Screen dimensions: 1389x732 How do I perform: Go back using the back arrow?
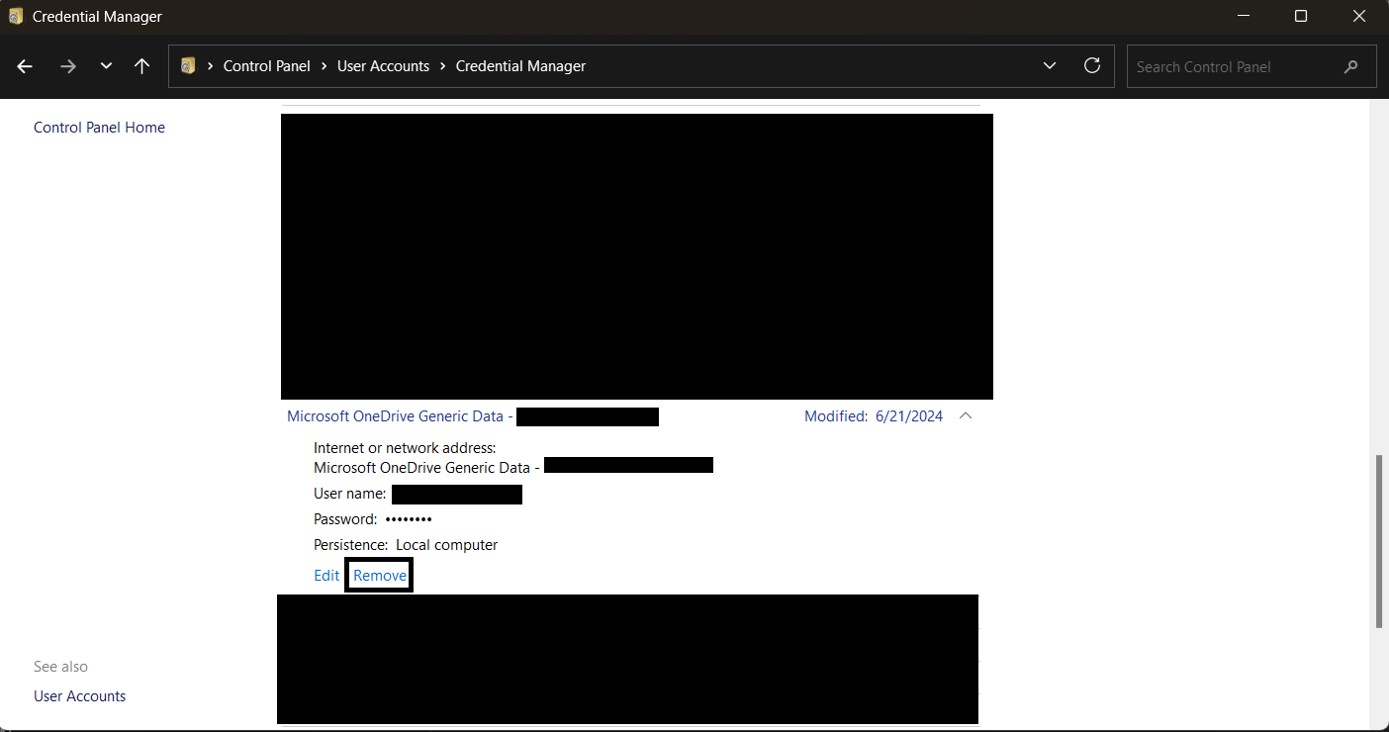(x=25, y=66)
